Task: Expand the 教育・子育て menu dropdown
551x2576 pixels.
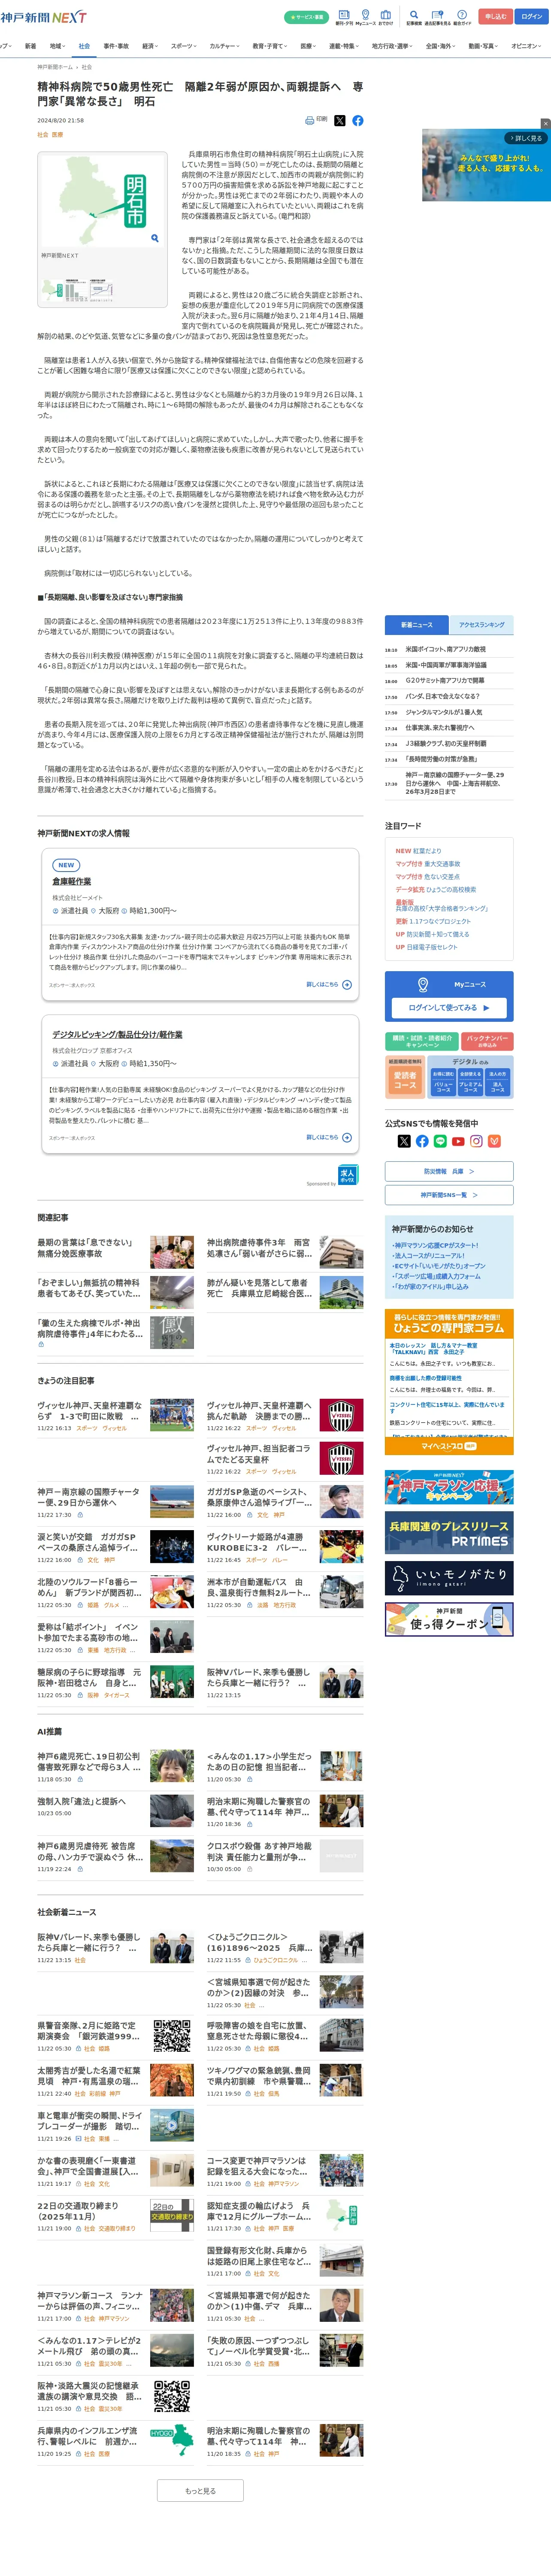Action: [270, 46]
